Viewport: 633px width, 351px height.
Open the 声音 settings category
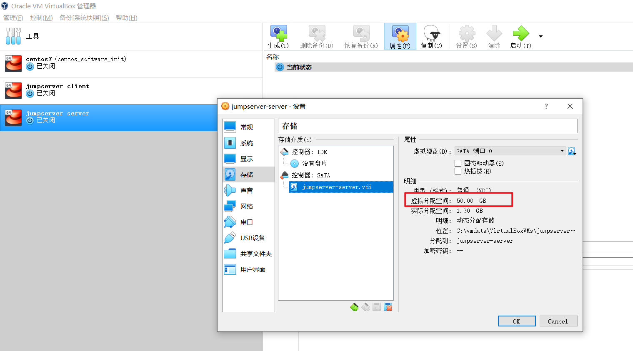pyautogui.click(x=248, y=190)
